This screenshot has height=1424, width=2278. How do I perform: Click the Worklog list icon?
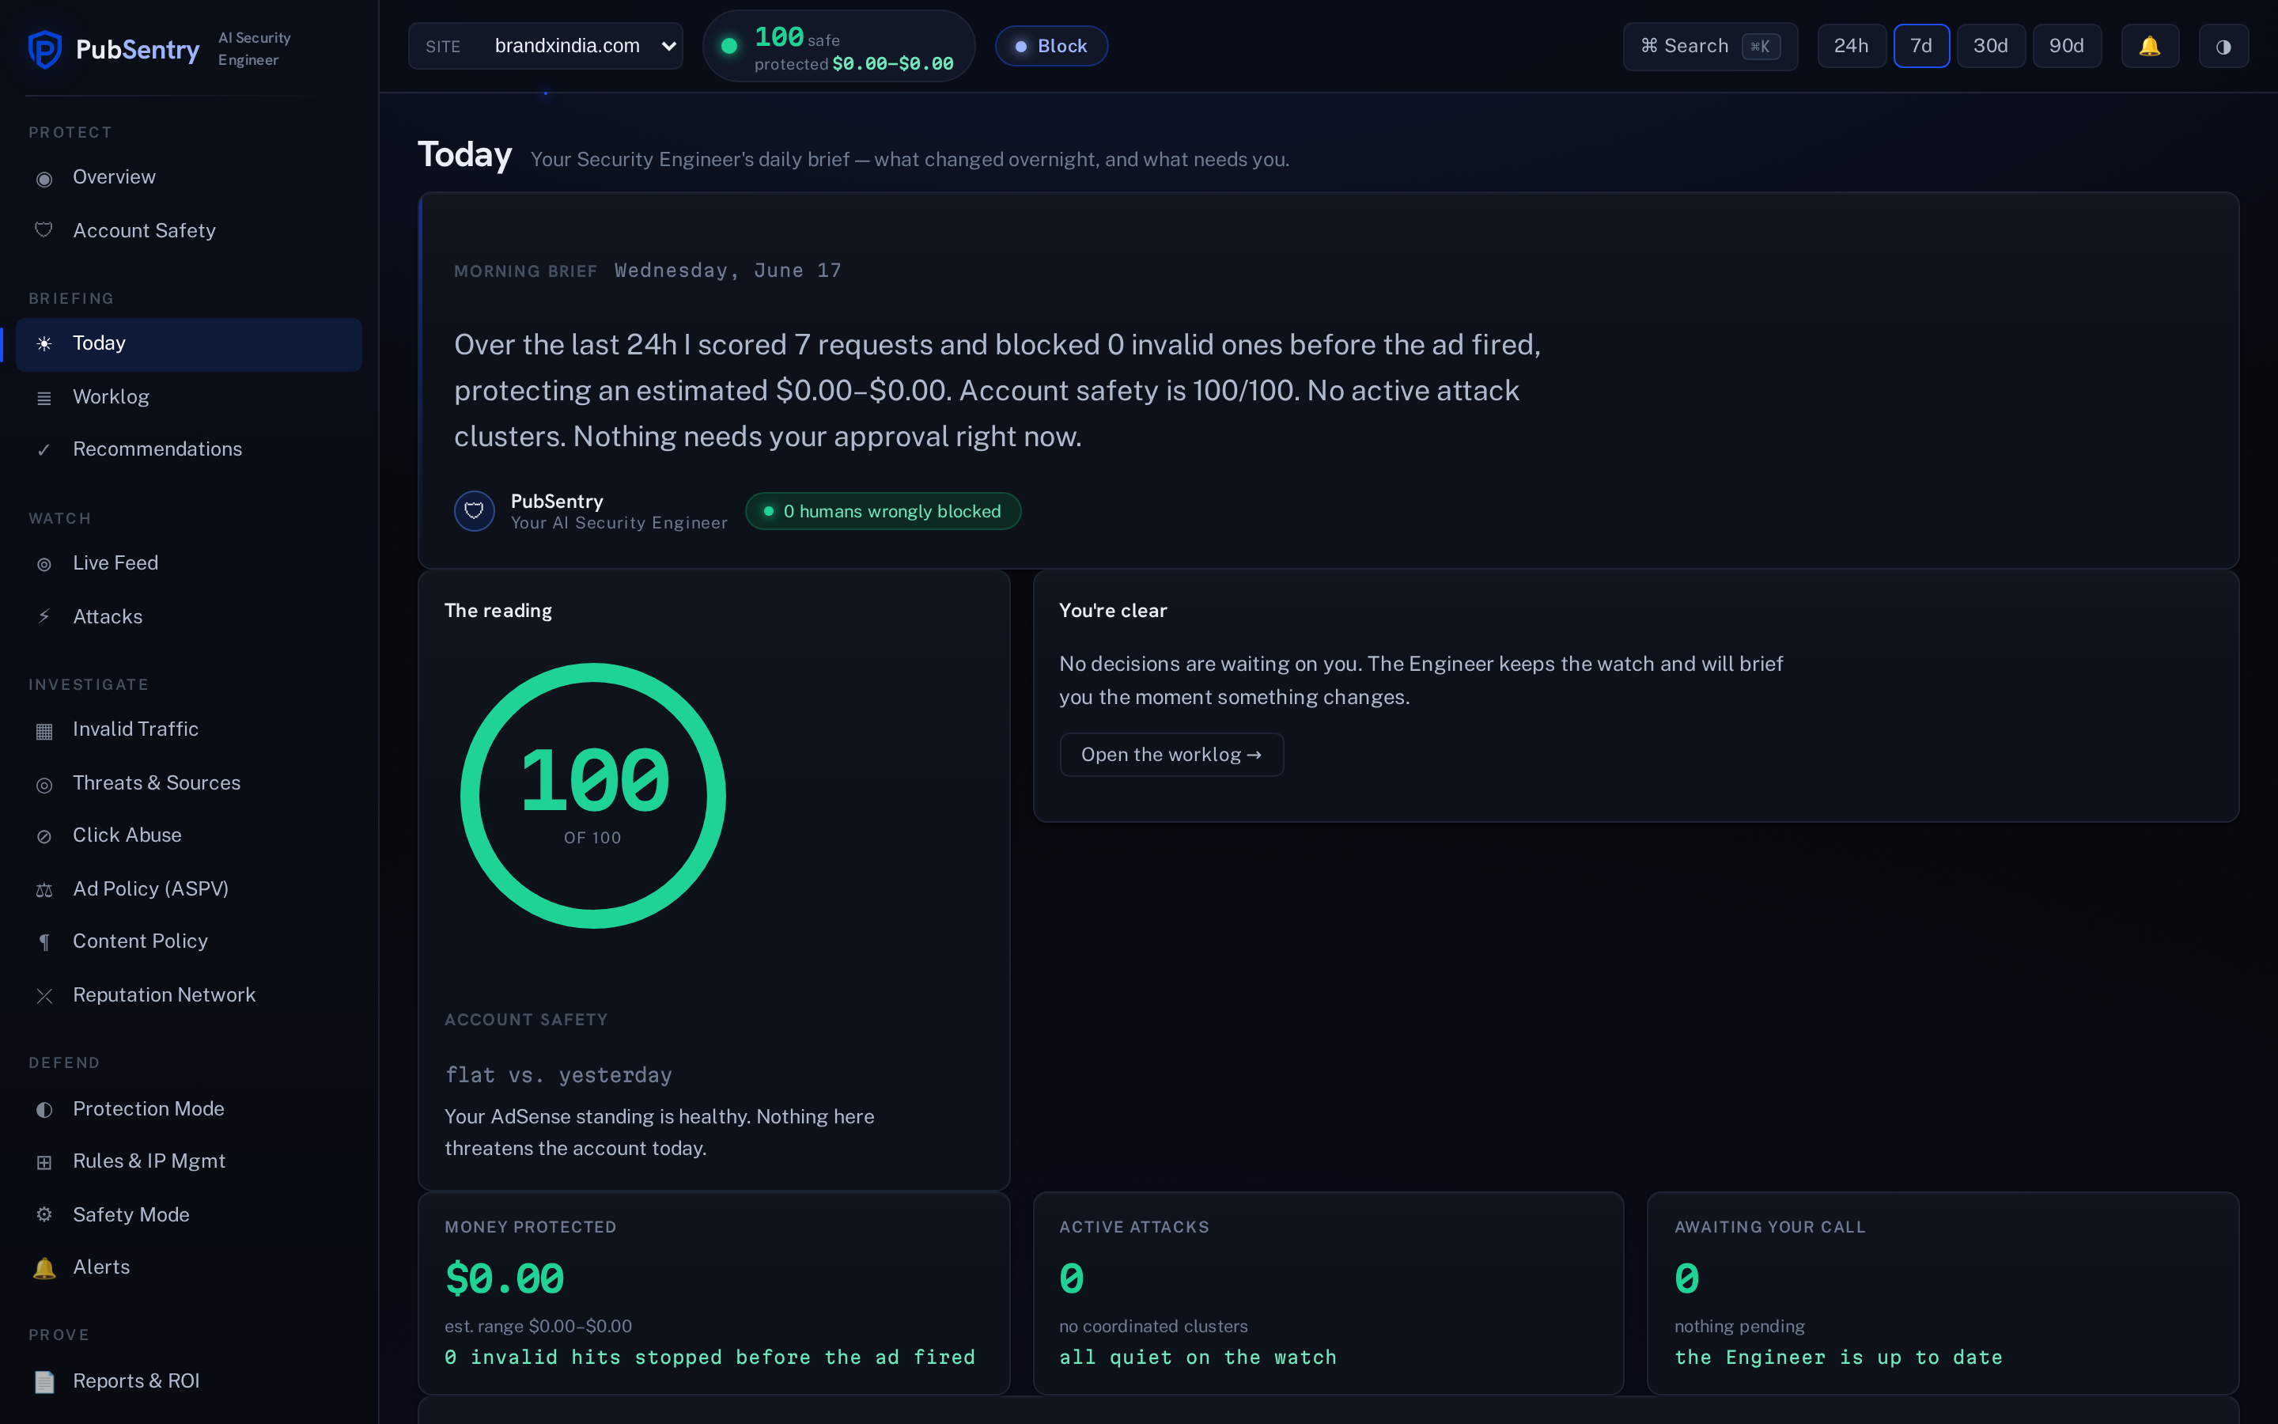tap(44, 397)
